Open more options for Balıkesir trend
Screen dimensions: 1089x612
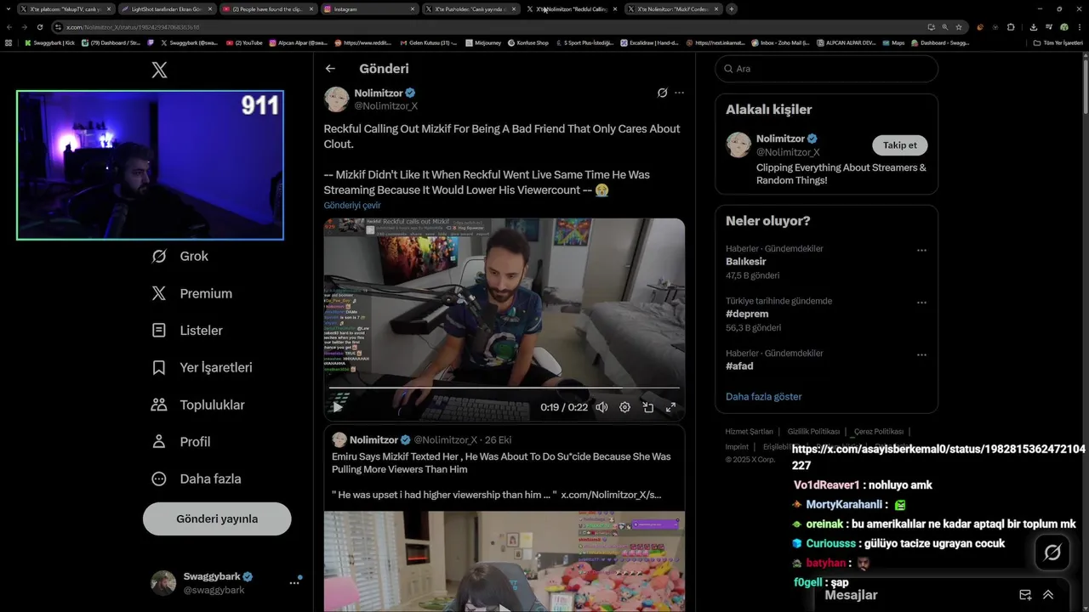coord(921,250)
